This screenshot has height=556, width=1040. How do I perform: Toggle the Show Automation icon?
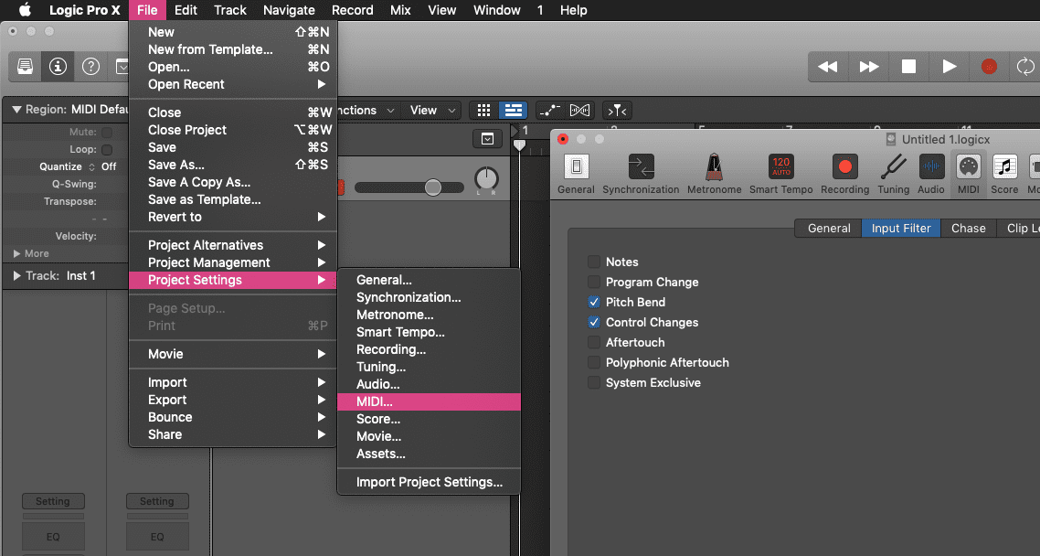[x=549, y=110]
